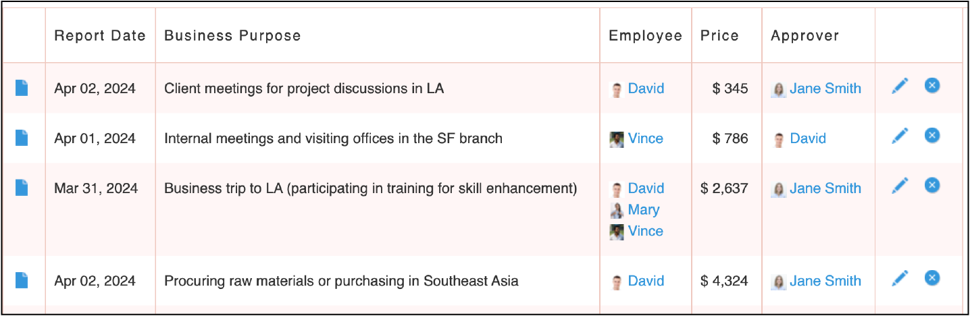This screenshot has height=316, width=970.
Task: Delete the Client meetings report
Action: click(x=932, y=86)
